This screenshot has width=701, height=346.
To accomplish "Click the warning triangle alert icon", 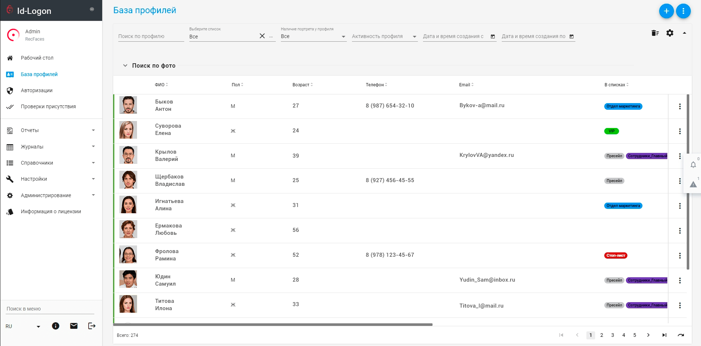I will click(693, 184).
